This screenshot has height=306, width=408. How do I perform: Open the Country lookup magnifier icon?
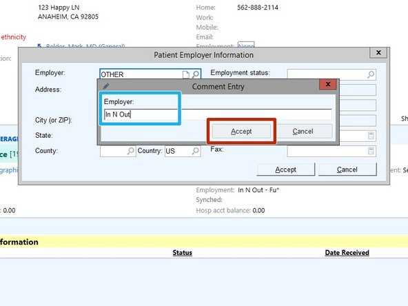[x=196, y=151]
